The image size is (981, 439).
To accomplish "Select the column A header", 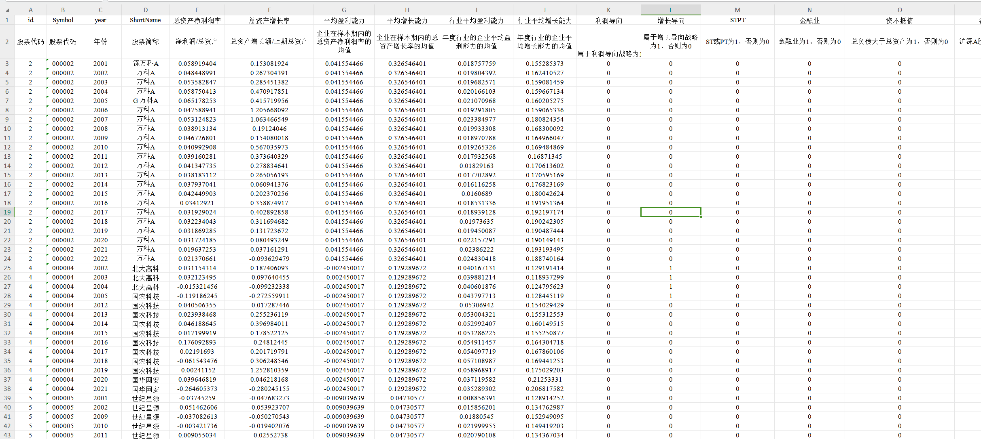I will click(x=30, y=10).
